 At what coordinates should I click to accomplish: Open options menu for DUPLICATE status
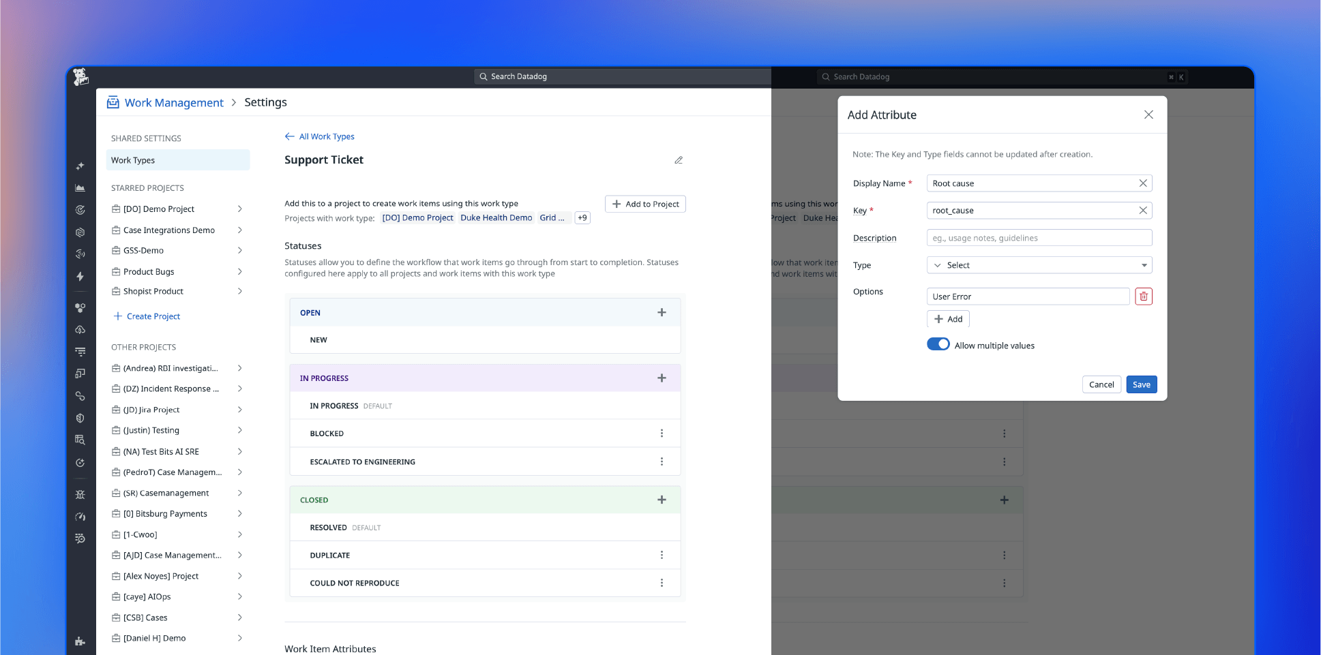click(x=662, y=555)
